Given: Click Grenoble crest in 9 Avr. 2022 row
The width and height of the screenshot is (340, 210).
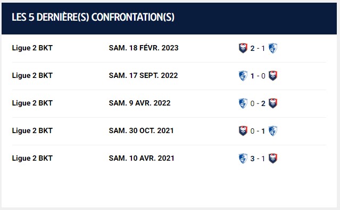Looking at the screenshot, I should tap(243, 103).
